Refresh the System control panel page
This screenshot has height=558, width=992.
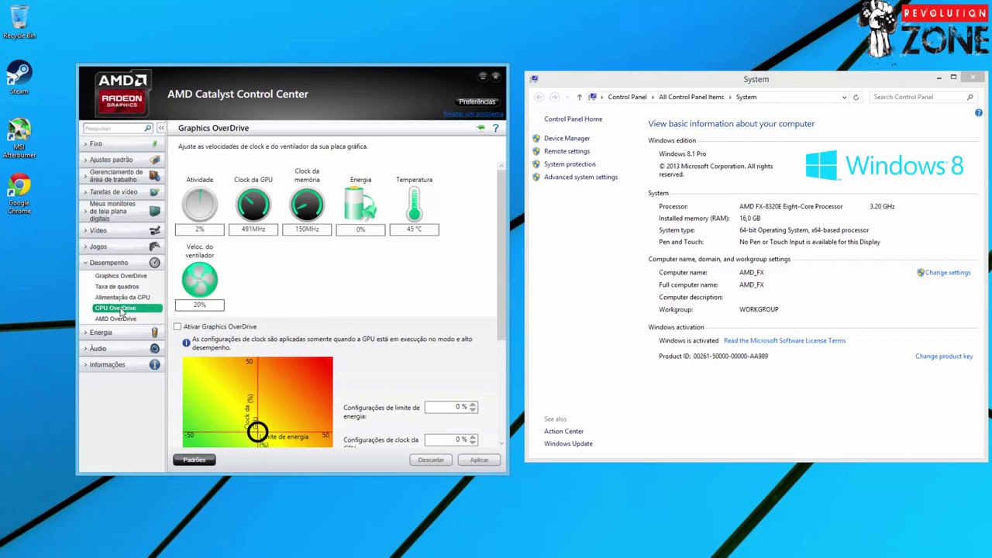tap(856, 97)
